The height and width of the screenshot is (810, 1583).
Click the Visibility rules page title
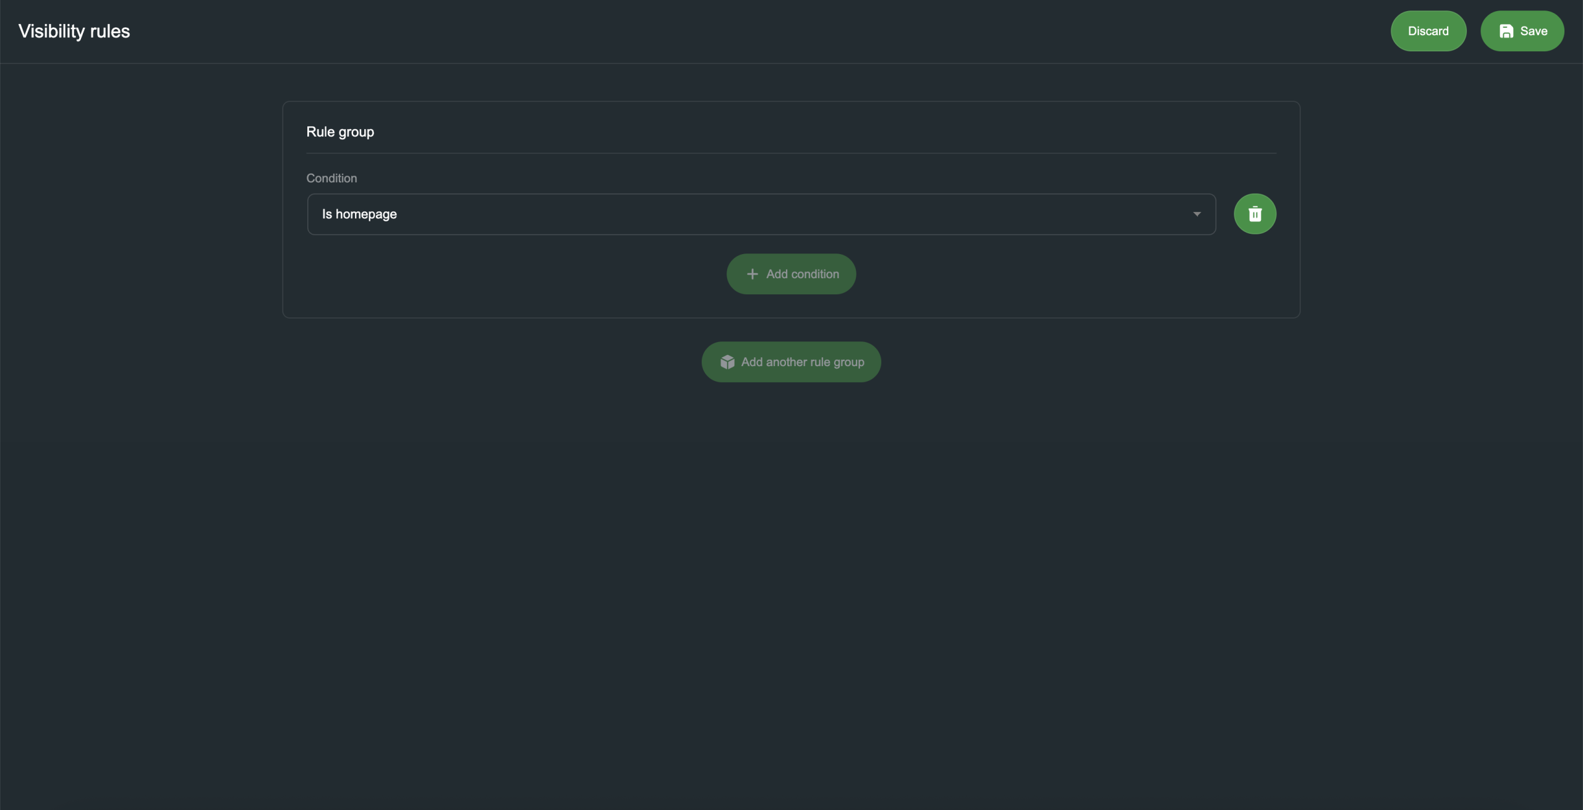coord(74,31)
